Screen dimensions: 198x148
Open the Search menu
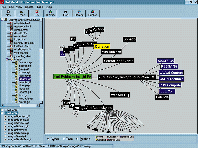pos(29,7)
